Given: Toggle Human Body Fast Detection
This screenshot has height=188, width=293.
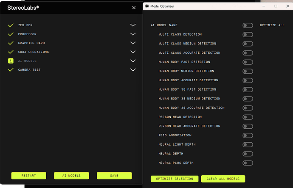Looking at the screenshot, I should (x=248, y=62).
